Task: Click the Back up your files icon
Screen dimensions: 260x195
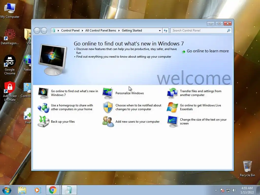Action: pos(43,122)
